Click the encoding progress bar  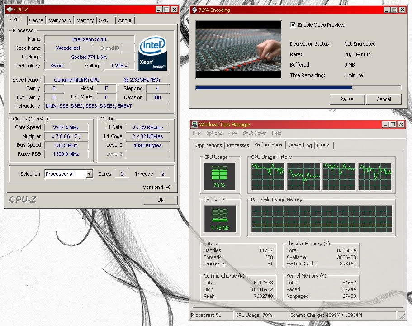[x=298, y=87]
